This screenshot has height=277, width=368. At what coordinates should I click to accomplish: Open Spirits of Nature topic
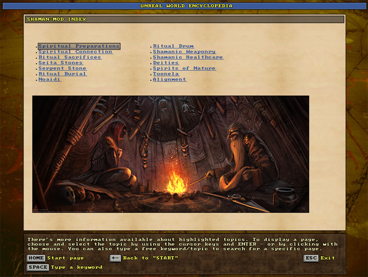pyautogui.click(x=184, y=68)
